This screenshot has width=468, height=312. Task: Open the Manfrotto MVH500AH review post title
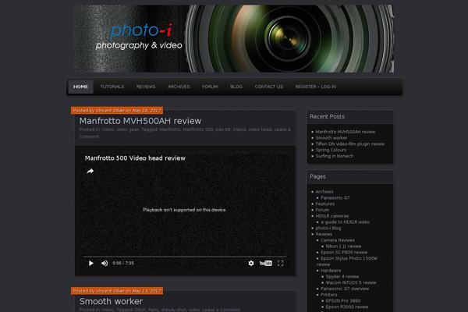(x=140, y=122)
